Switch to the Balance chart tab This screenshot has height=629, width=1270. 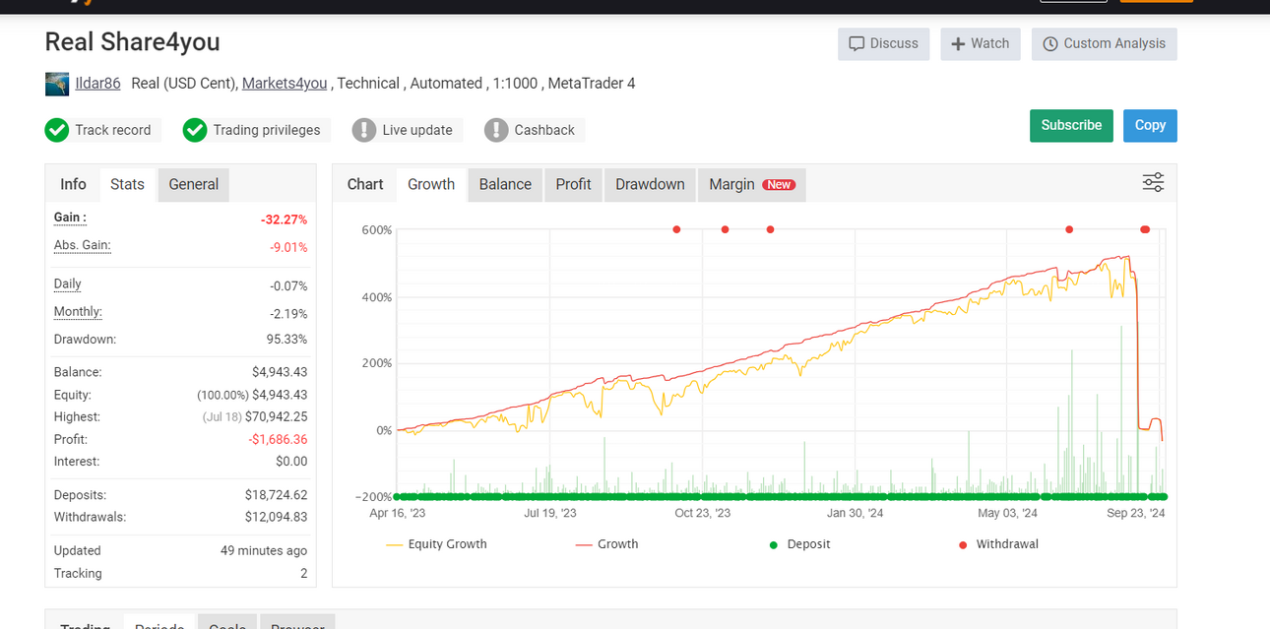(505, 184)
